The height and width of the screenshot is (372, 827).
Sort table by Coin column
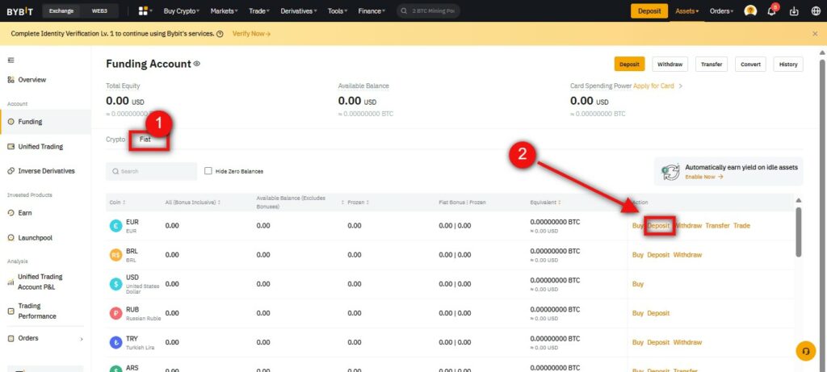point(117,203)
